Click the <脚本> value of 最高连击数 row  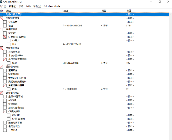coord(130,126)
